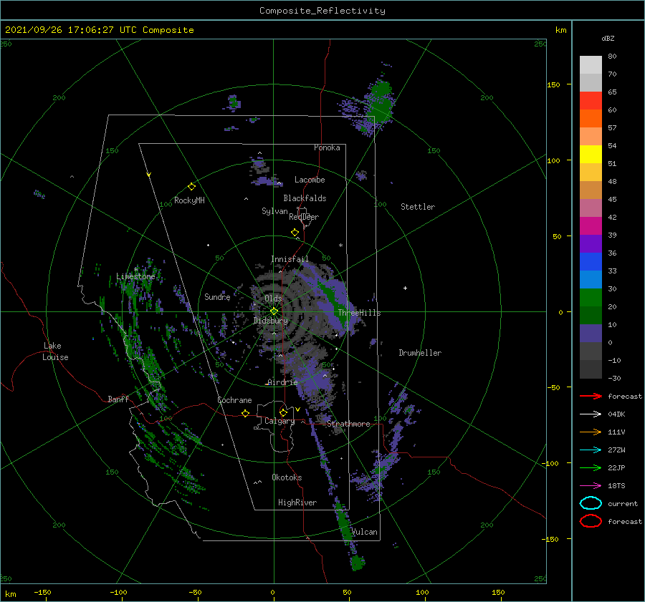
Task: Click the Lacombe town label
Action: pyautogui.click(x=310, y=180)
